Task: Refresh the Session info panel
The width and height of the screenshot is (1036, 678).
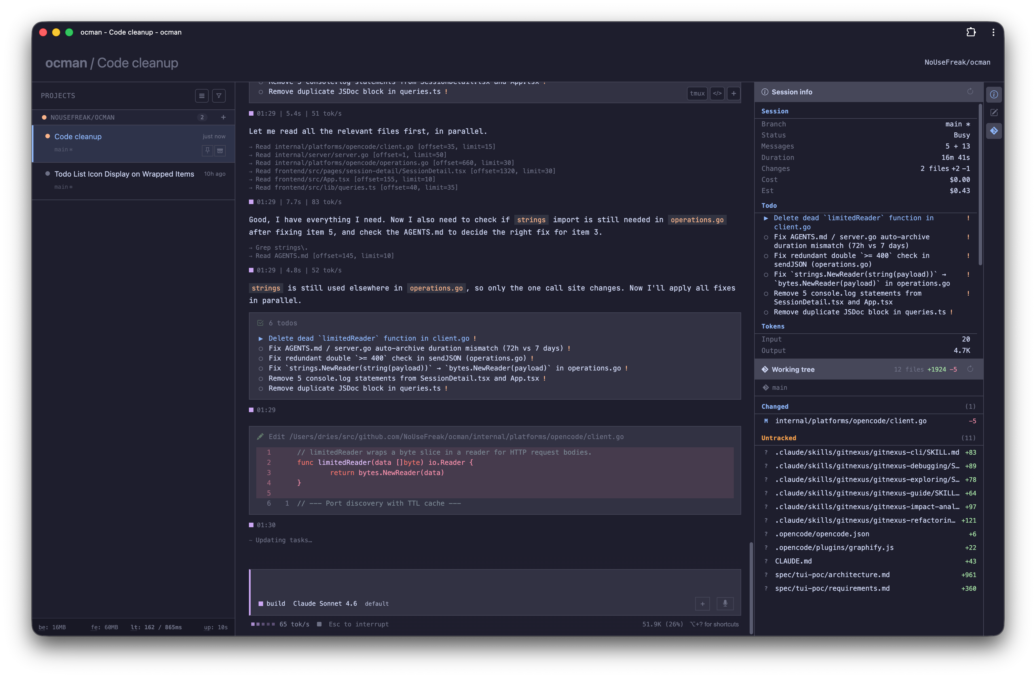Action: point(970,91)
